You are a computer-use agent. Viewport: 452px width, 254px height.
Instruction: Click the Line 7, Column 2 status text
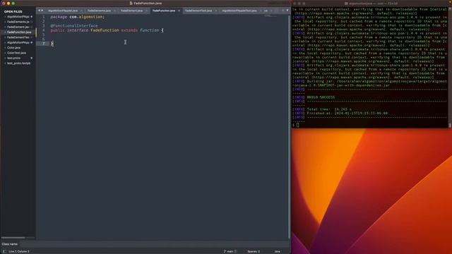[x=19, y=251]
